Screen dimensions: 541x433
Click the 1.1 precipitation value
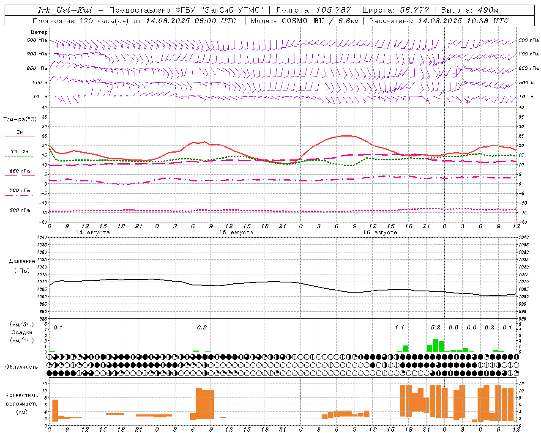click(x=399, y=327)
